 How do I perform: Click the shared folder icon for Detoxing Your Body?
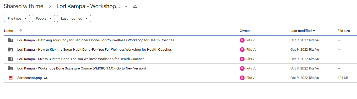pyautogui.click(x=10, y=40)
